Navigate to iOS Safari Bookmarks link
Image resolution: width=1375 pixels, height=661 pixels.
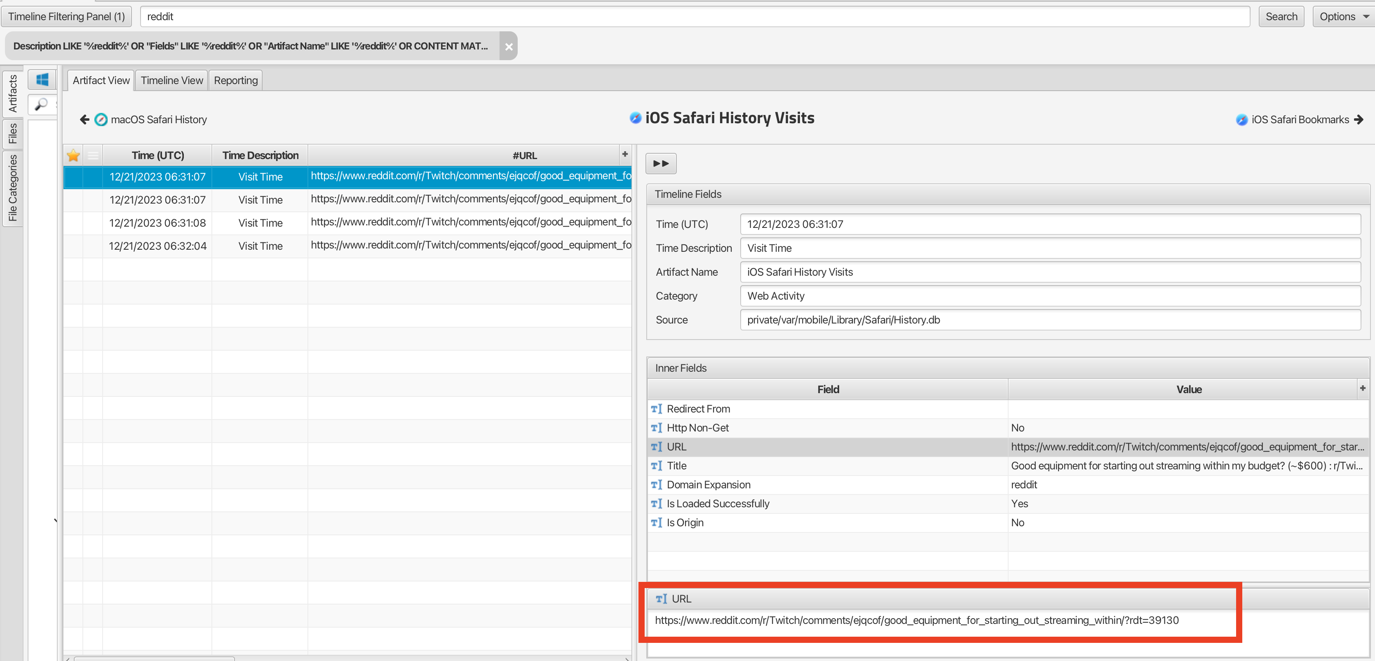[1300, 120]
